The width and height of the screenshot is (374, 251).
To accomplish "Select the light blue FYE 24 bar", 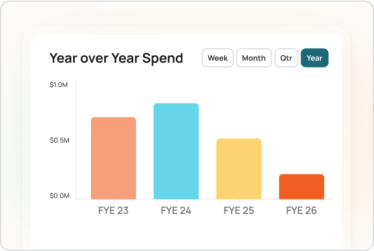I will pos(176,151).
